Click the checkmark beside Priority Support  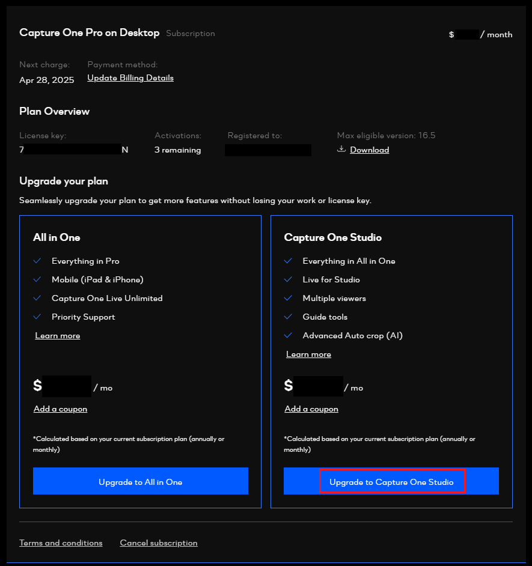point(37,317)
